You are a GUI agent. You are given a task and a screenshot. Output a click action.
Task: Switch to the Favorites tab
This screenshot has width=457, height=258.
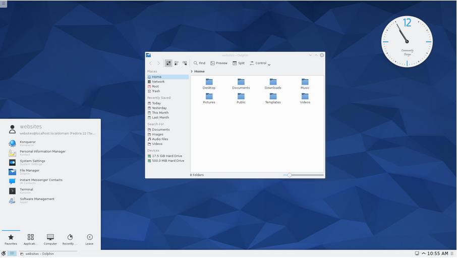[x=11, y=239]
